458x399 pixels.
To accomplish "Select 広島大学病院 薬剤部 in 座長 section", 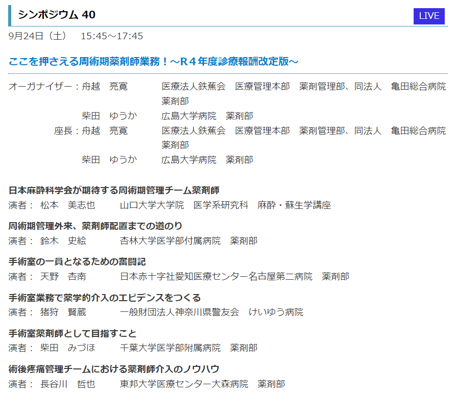I will [207, 159].
